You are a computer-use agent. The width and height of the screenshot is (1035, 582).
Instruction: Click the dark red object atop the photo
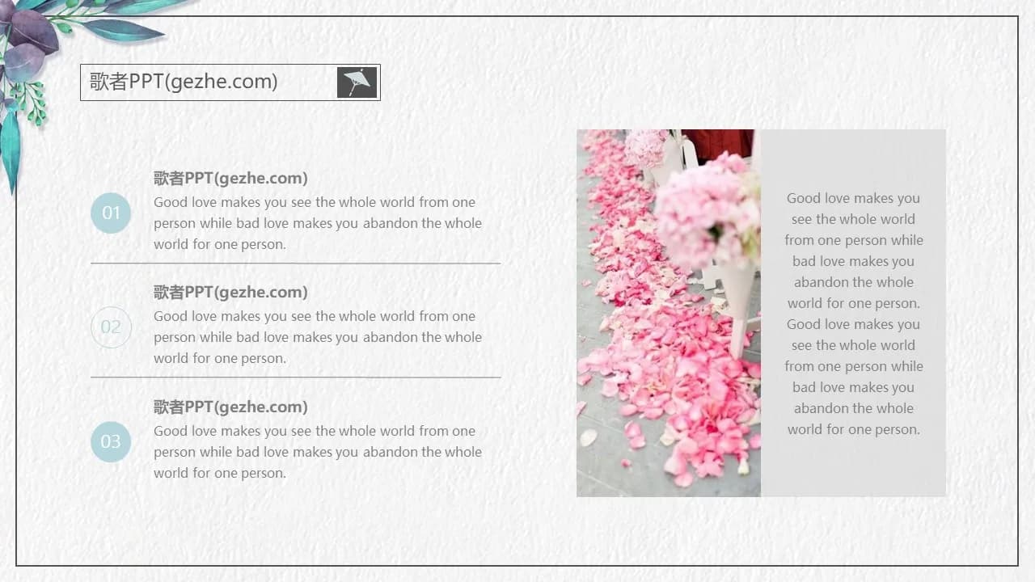coord(716,143)
